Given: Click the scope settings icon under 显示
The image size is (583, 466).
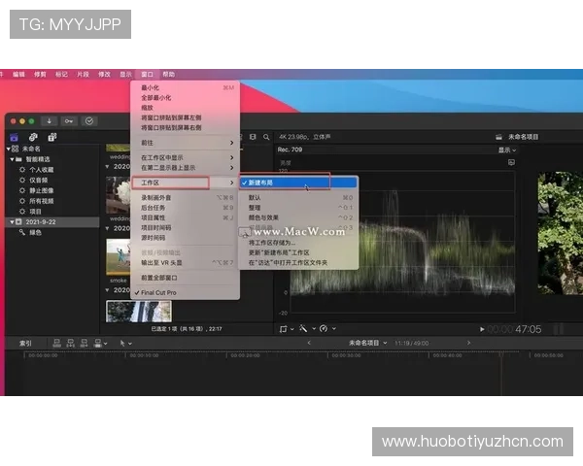Looking at the screenshot, I should (x=511, y=162).
